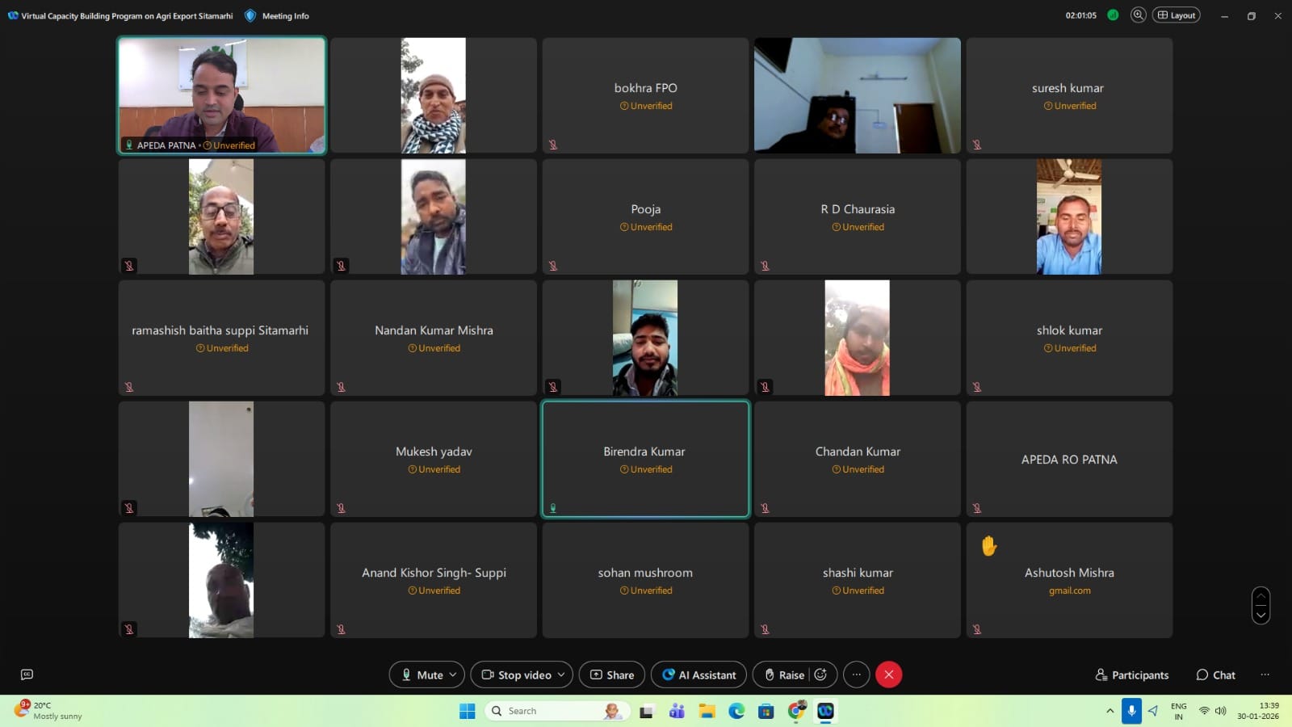1292x727 pixels.
Task: Open the AI Assistant panel
Action: tap(699, 674)
